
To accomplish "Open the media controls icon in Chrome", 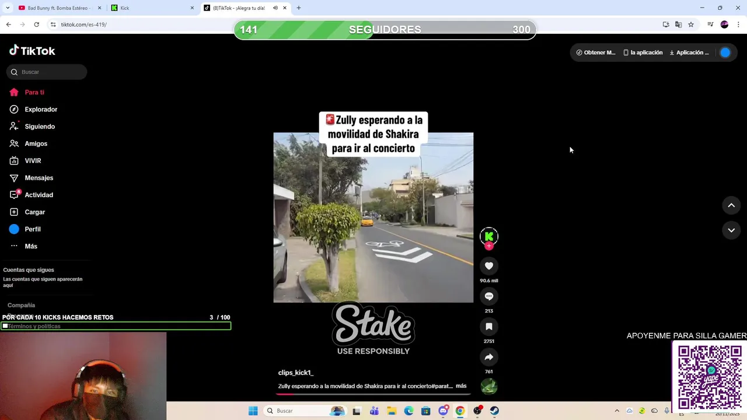I will coord(710,24).
